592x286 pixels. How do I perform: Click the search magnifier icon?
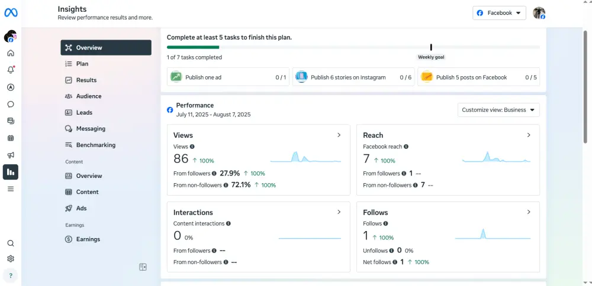11,243
